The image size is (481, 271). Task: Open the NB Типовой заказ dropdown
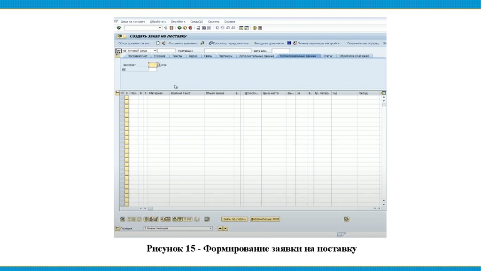click(x=155, y=51)
